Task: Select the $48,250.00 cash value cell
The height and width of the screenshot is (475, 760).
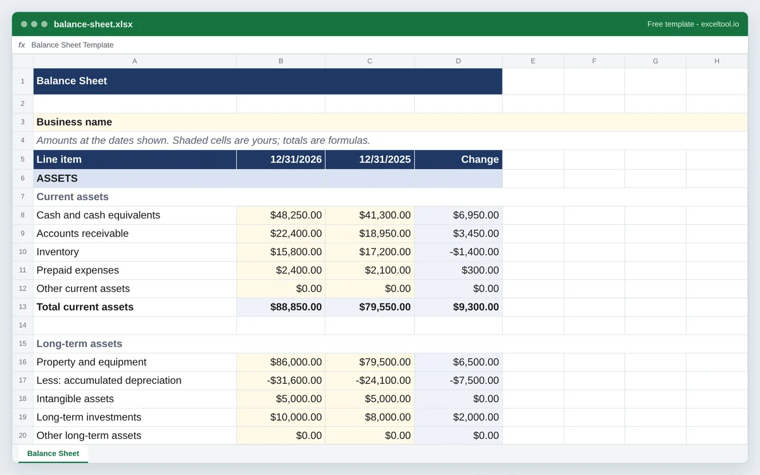Action: click(x=281, y=215)
